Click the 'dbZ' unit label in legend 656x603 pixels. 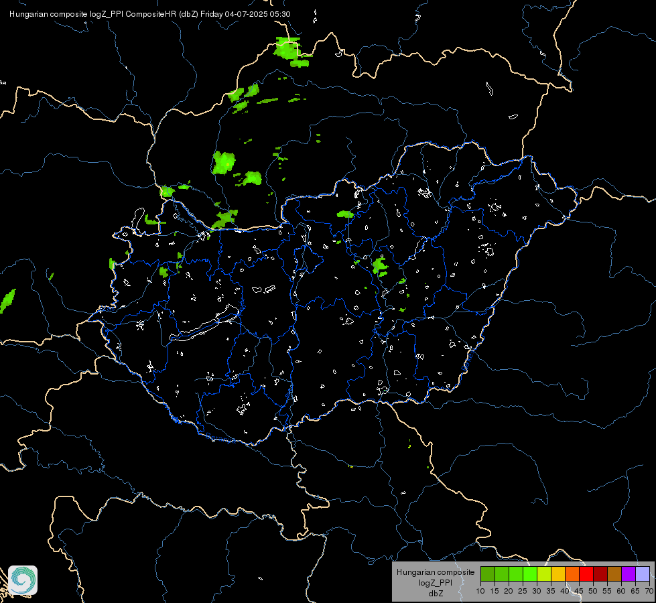[x=436, y=594]
